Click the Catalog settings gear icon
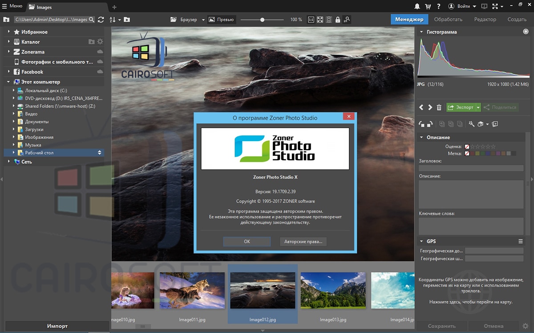The image size is (534, 333). click(100, 42)
